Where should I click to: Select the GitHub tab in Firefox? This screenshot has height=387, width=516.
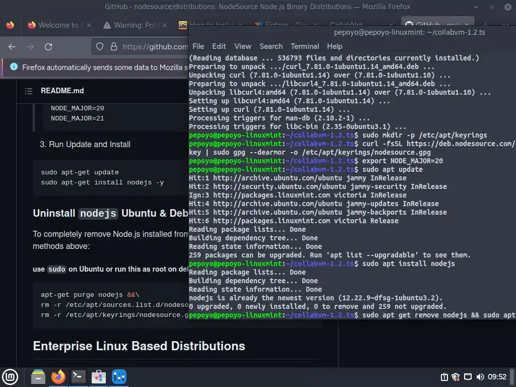pos(438,22)
